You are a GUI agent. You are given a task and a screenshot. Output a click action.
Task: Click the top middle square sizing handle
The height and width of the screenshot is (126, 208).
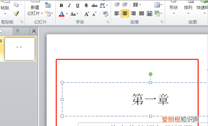tap(150, 83)
